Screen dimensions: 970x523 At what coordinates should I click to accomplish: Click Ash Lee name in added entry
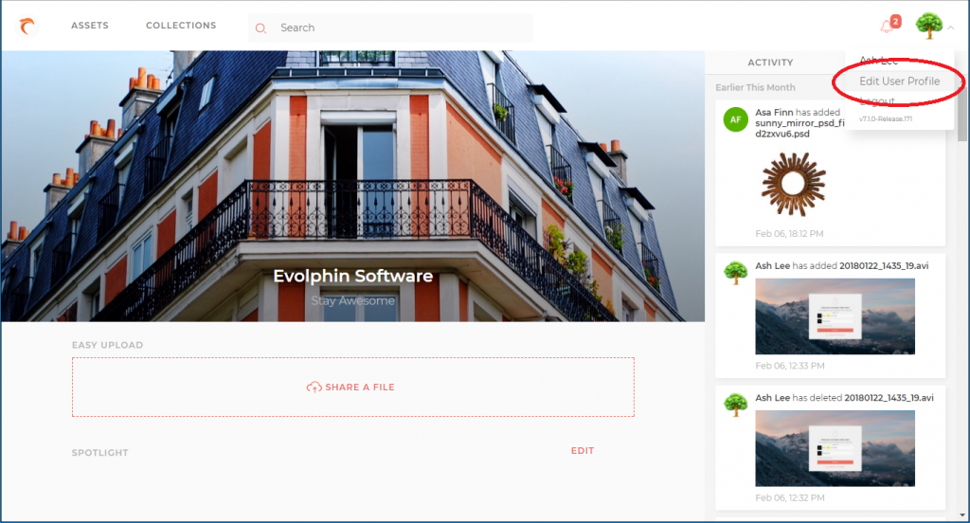(773, 265)
